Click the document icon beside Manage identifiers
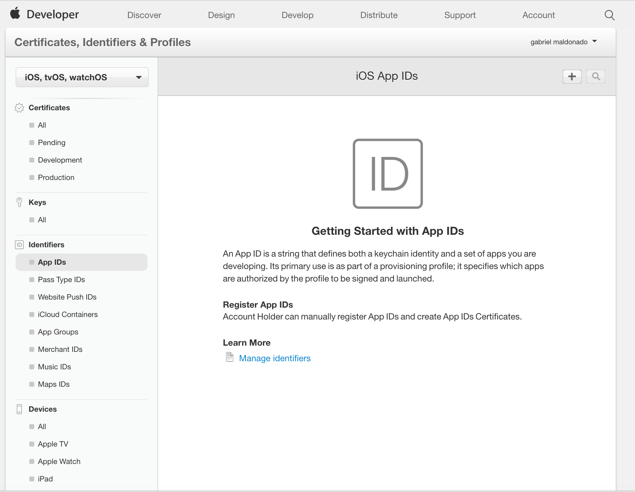 [x=230, y=357]
